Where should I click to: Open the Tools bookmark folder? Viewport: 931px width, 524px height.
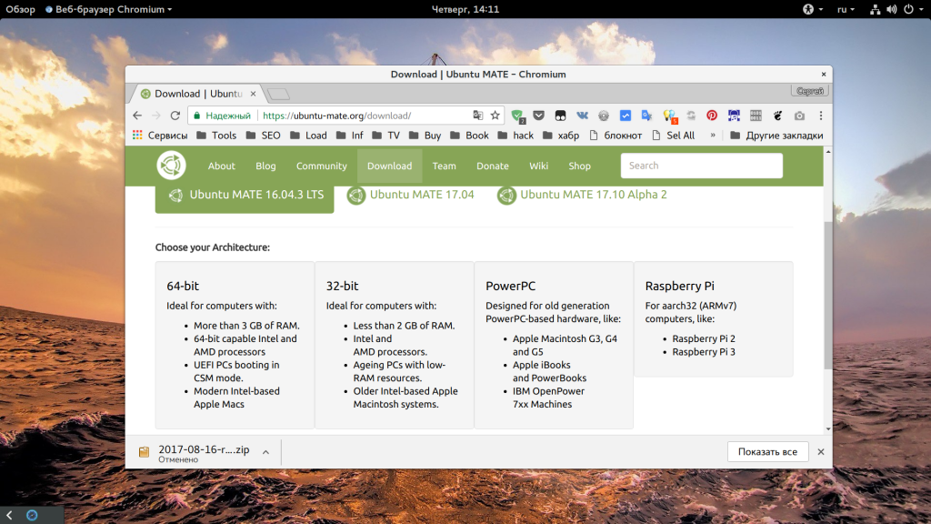[x=216, y=136]
